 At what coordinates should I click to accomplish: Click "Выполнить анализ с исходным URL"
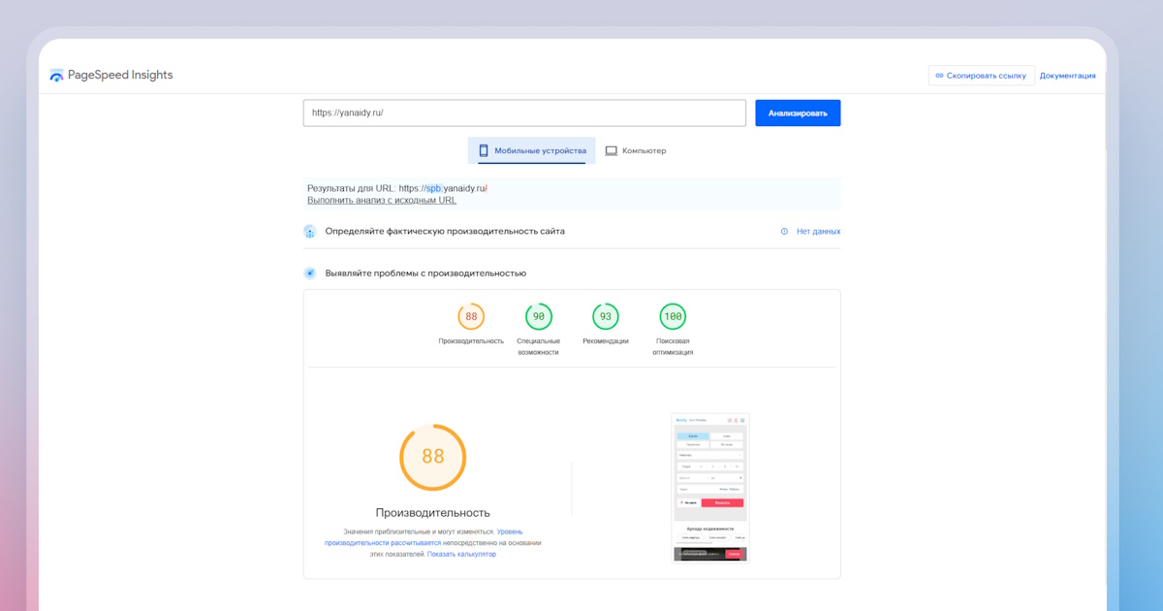(382, 200)
